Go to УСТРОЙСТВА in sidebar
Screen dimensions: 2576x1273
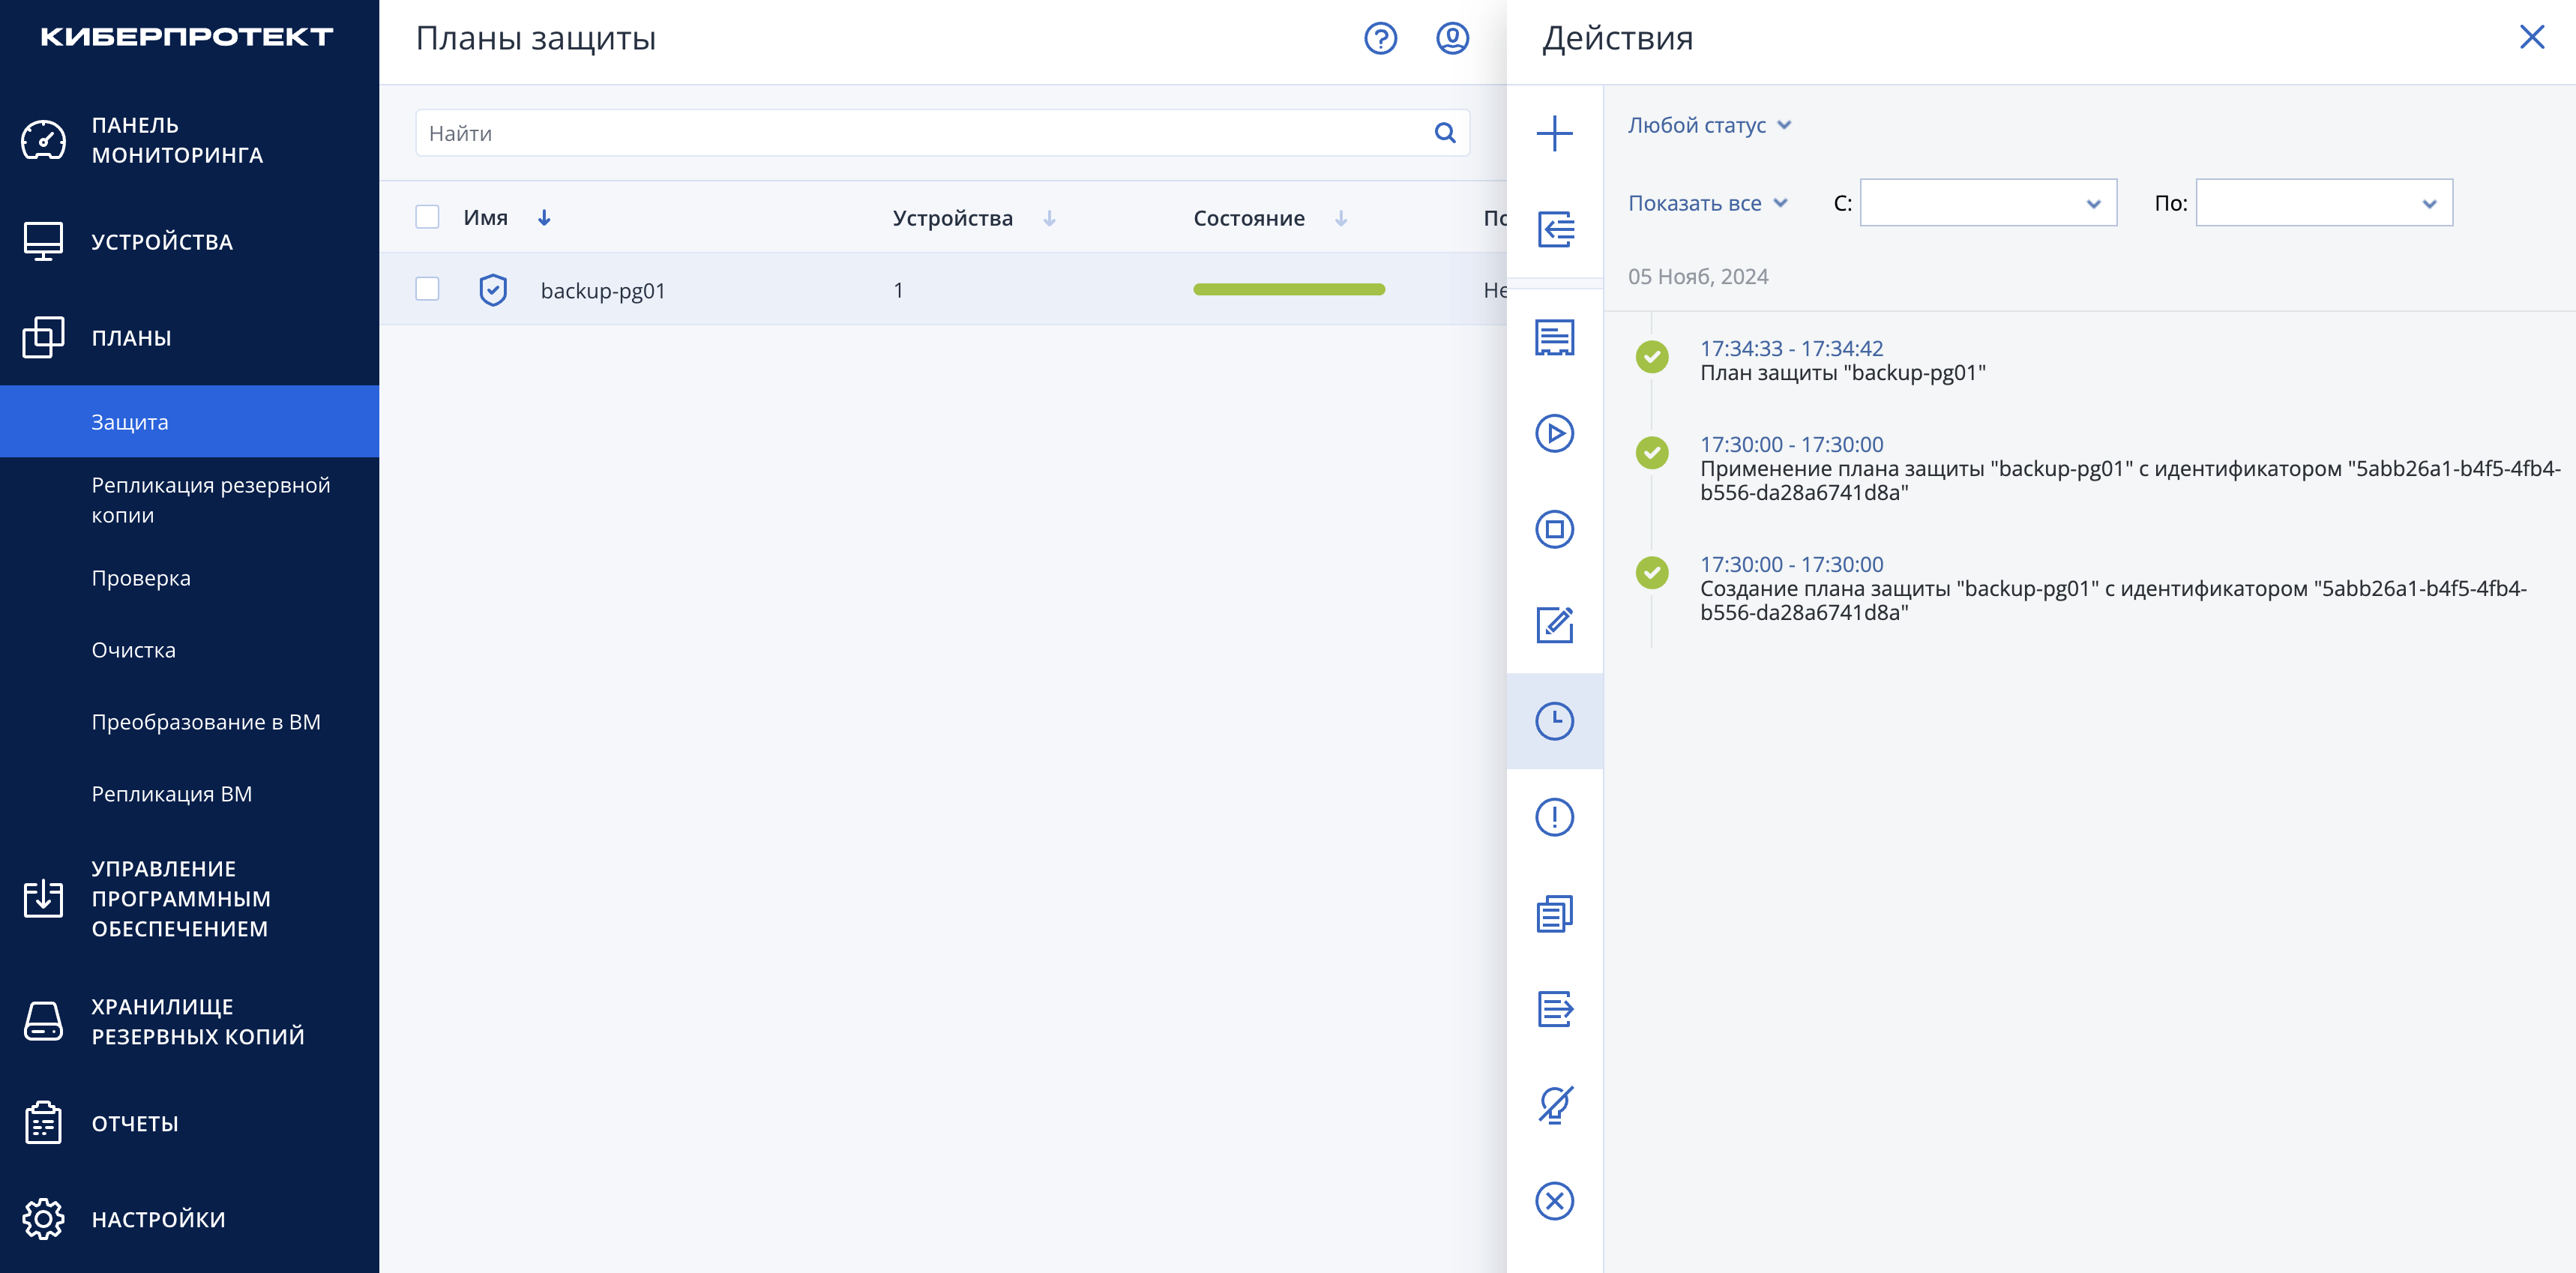coord(162,242)
